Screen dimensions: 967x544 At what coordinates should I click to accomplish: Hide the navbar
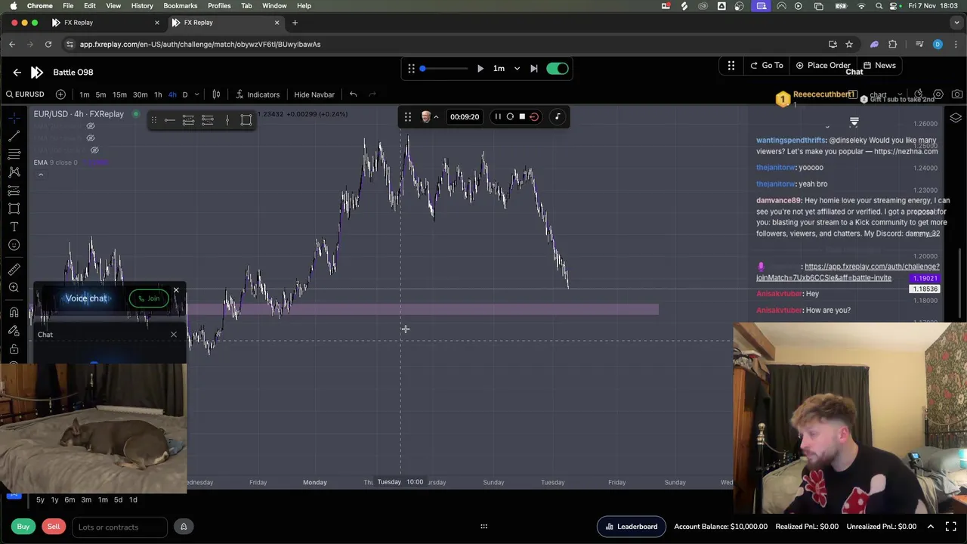314,94
